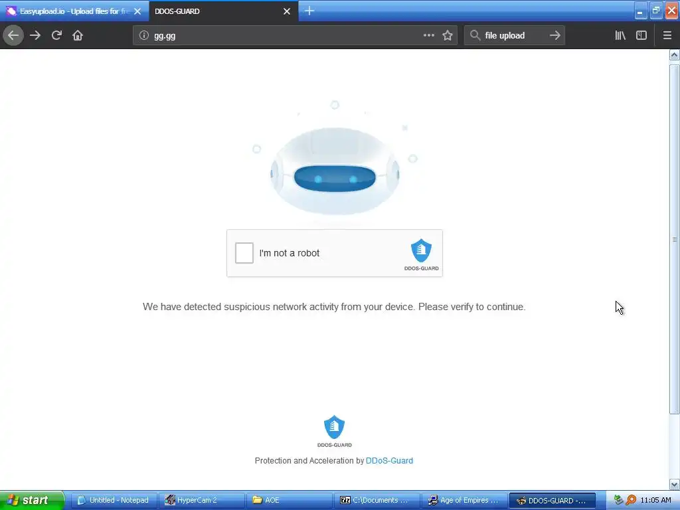Open the DDoS-Guard link

click(389, 461)
